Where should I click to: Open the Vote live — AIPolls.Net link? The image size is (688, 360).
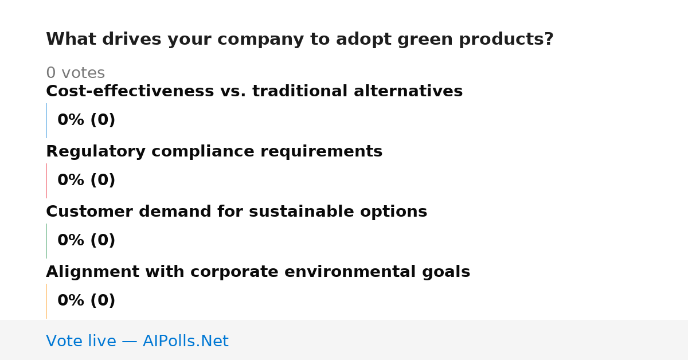coord(137,341)
